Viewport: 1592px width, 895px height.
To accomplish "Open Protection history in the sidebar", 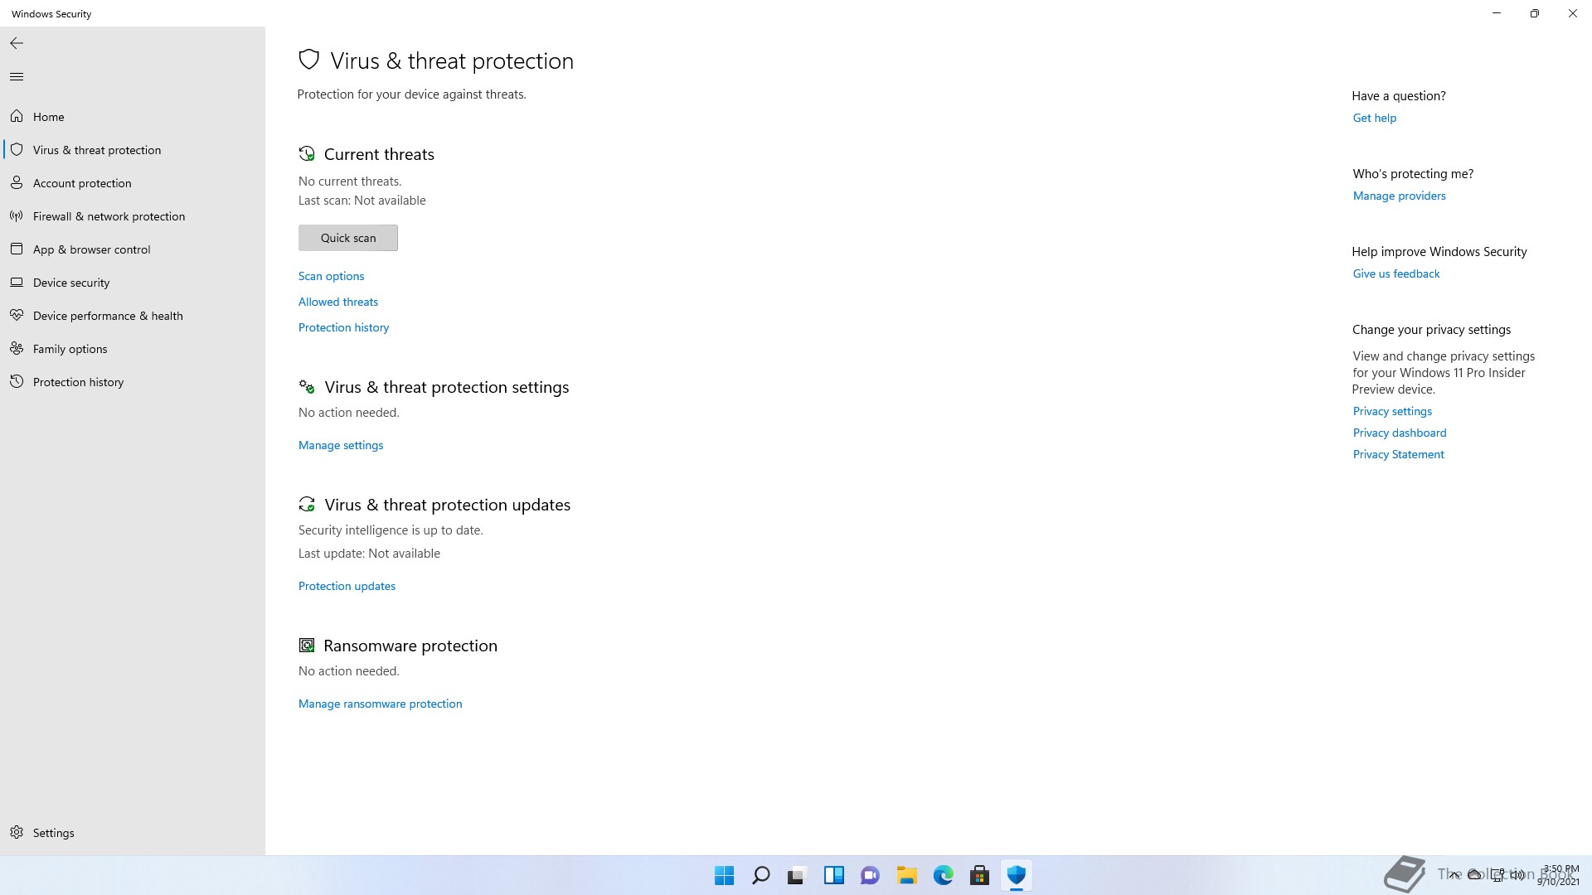I will [78, 382].
